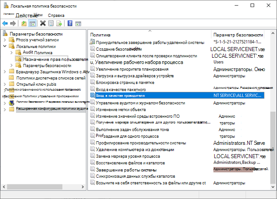Select Изменение значений среды встроенного ПО
The width and height of the screenshot is (277, 199).
click(138, 116)
